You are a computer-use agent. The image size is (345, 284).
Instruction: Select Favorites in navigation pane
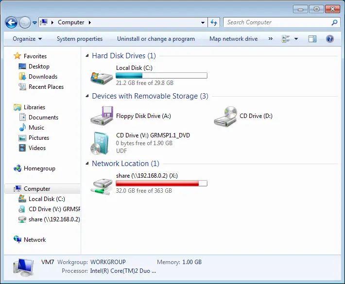pyautogui.click(x=35, y=56)
